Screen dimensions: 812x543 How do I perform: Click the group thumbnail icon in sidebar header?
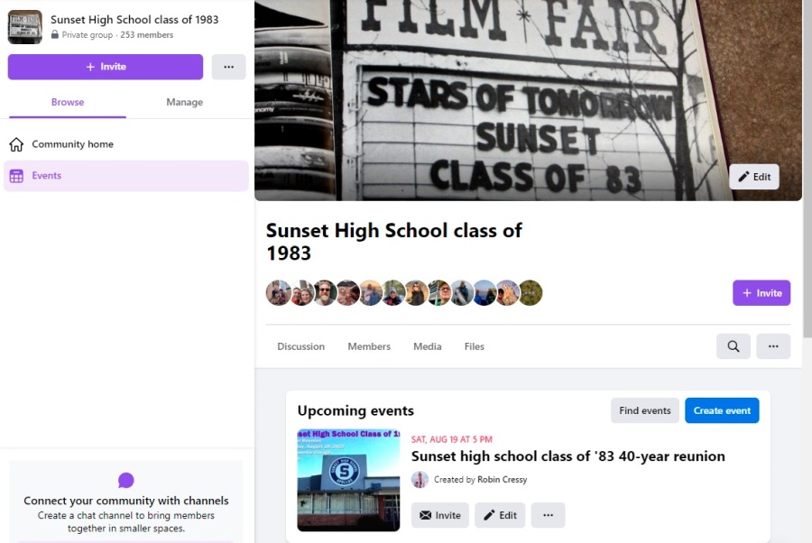(x=25, y=27)
